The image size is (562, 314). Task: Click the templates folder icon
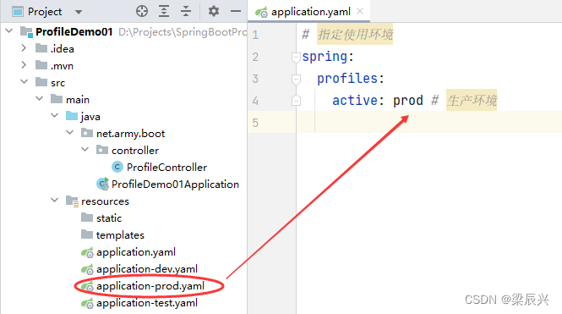click(x=87, y=234)
